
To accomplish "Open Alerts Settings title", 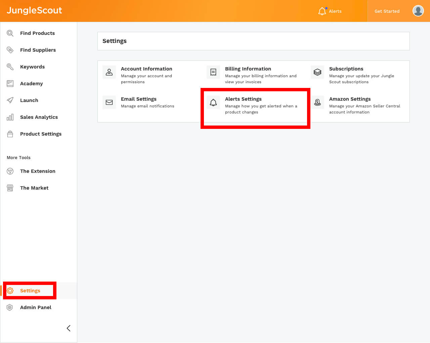I will [x=243, y=99].
